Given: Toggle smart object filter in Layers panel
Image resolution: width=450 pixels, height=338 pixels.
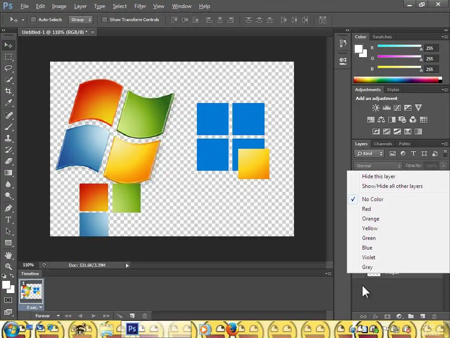Looking at the screenshot, I should point(435,154).
